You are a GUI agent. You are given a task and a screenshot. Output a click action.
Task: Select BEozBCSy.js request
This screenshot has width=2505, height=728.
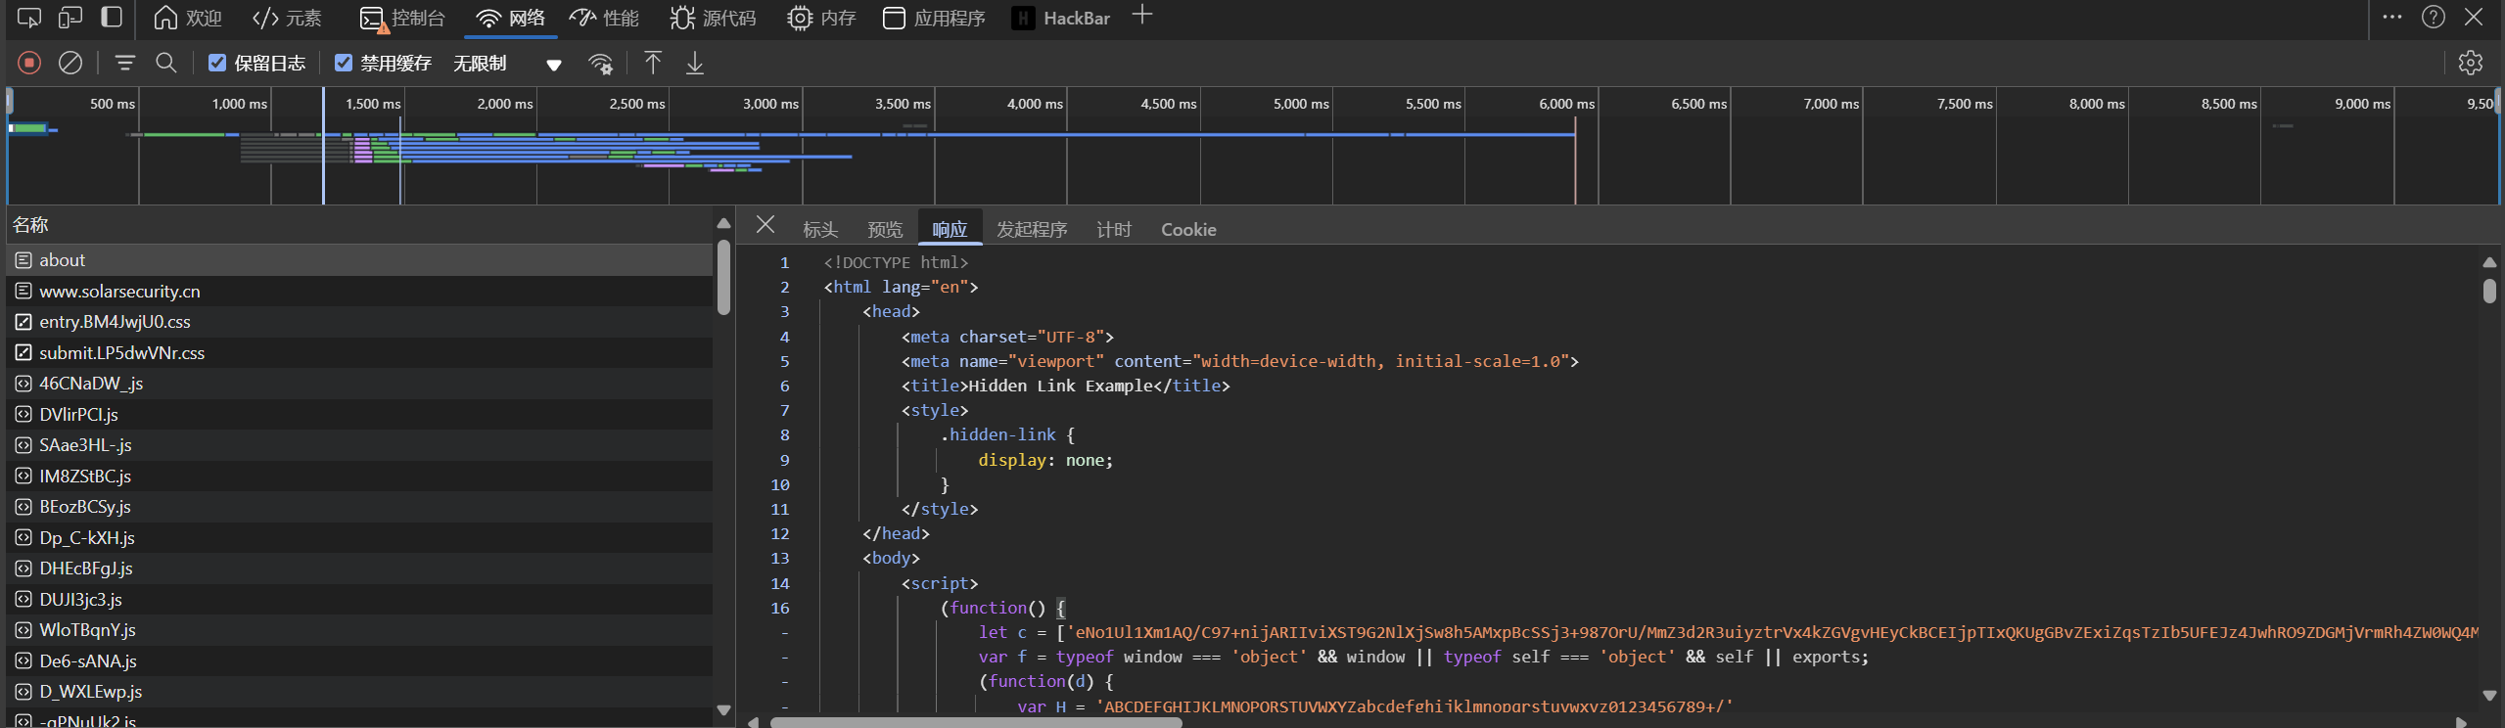[x=360, y=507]
